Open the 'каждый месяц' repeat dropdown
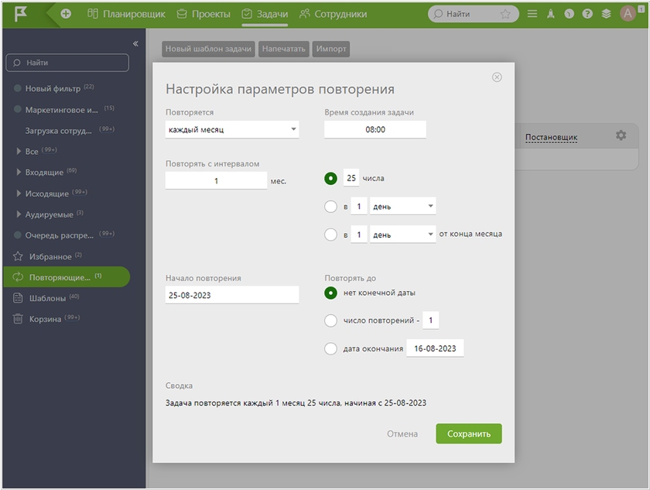The image size is (650, 490). click(x=232, y=129)
